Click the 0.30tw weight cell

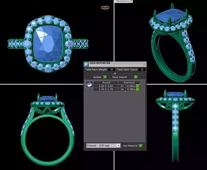(x=131, y=89)
